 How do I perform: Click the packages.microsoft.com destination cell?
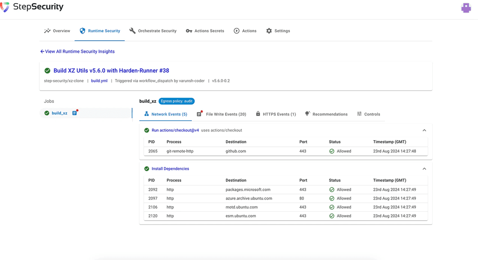[x=248, y=190]
